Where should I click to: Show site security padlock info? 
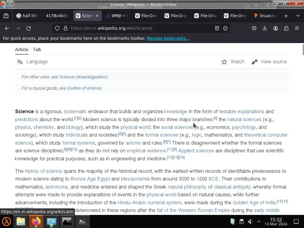coord(66,28)
